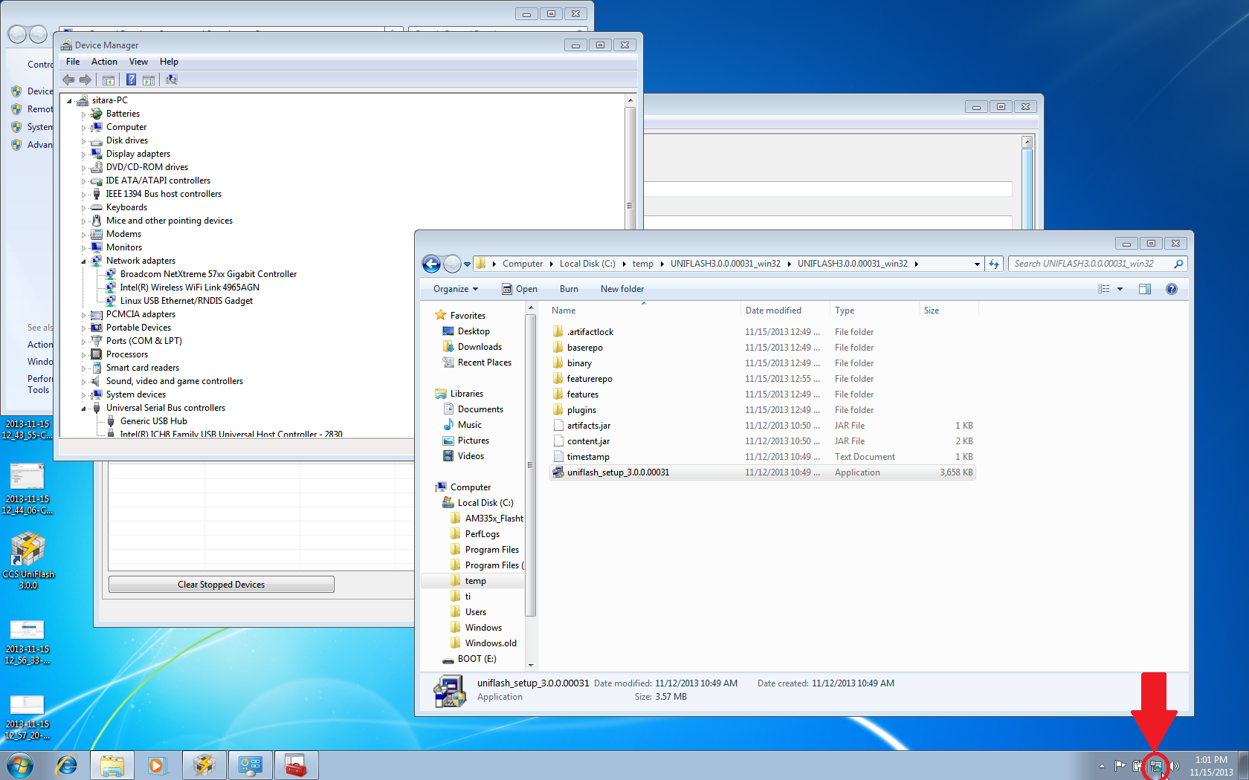Open the view options dropdown arrow
Viewport: 1249px width, 780px height.
[1120, 289]
